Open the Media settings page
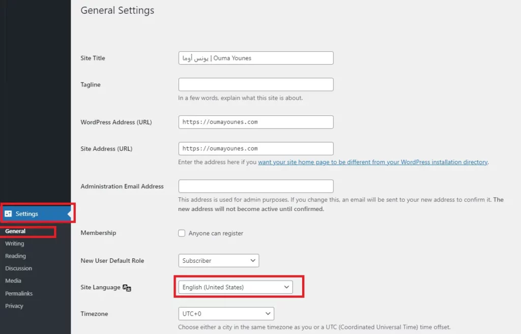521x334 pixels. coord(13,281)
